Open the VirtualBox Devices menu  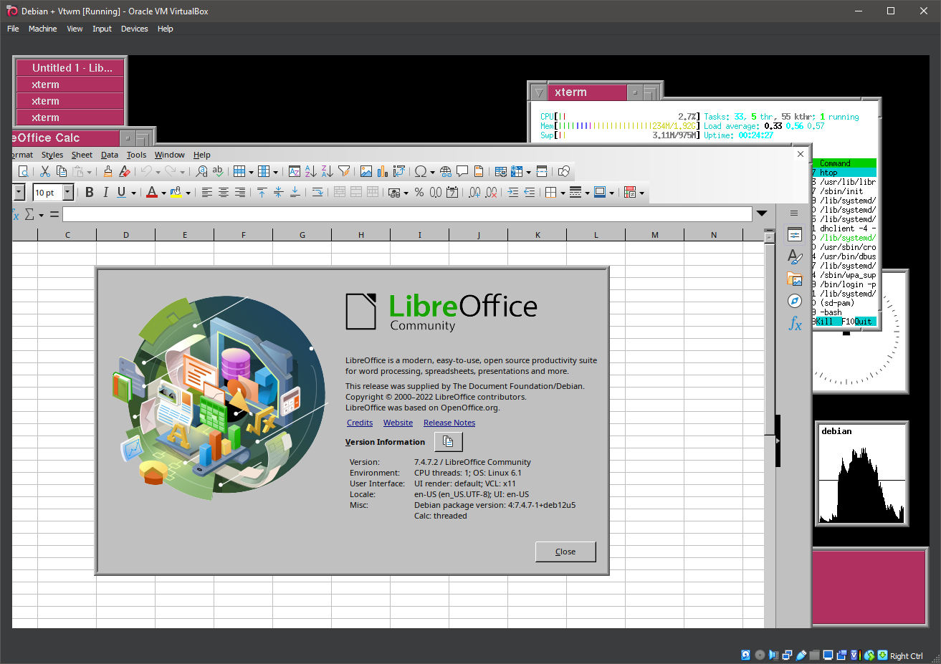pyautogui.click(x=134, y=29)
